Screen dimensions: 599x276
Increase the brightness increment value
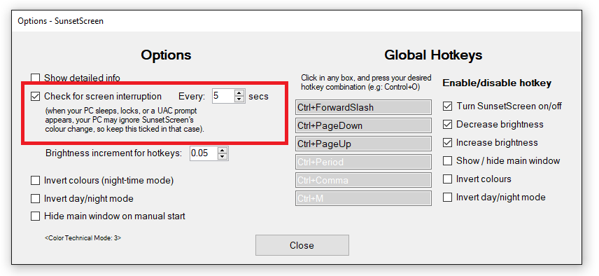coord(223,150)
